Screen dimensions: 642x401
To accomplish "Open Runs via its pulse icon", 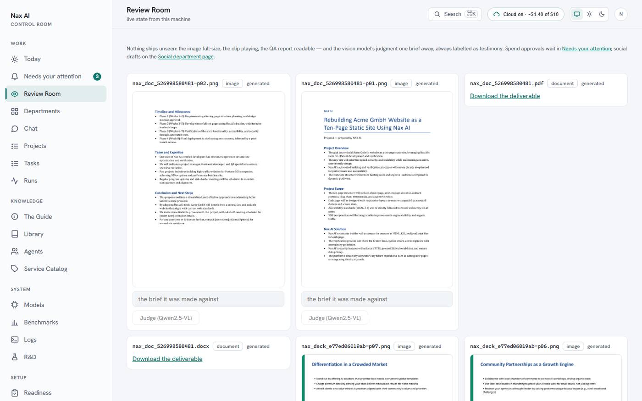I will [15, 181].
